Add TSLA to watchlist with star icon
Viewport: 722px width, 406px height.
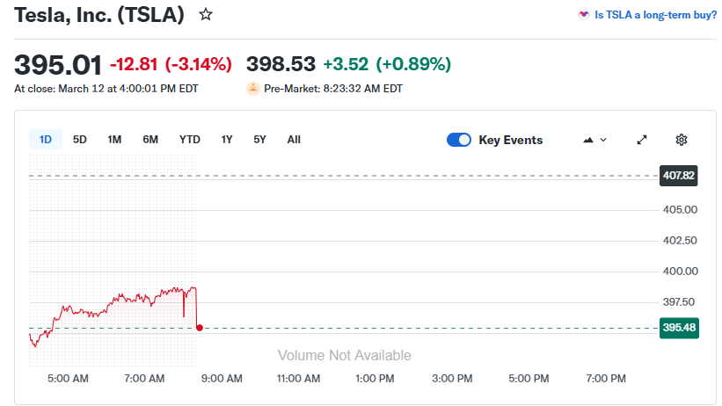(x=205, y=15)
